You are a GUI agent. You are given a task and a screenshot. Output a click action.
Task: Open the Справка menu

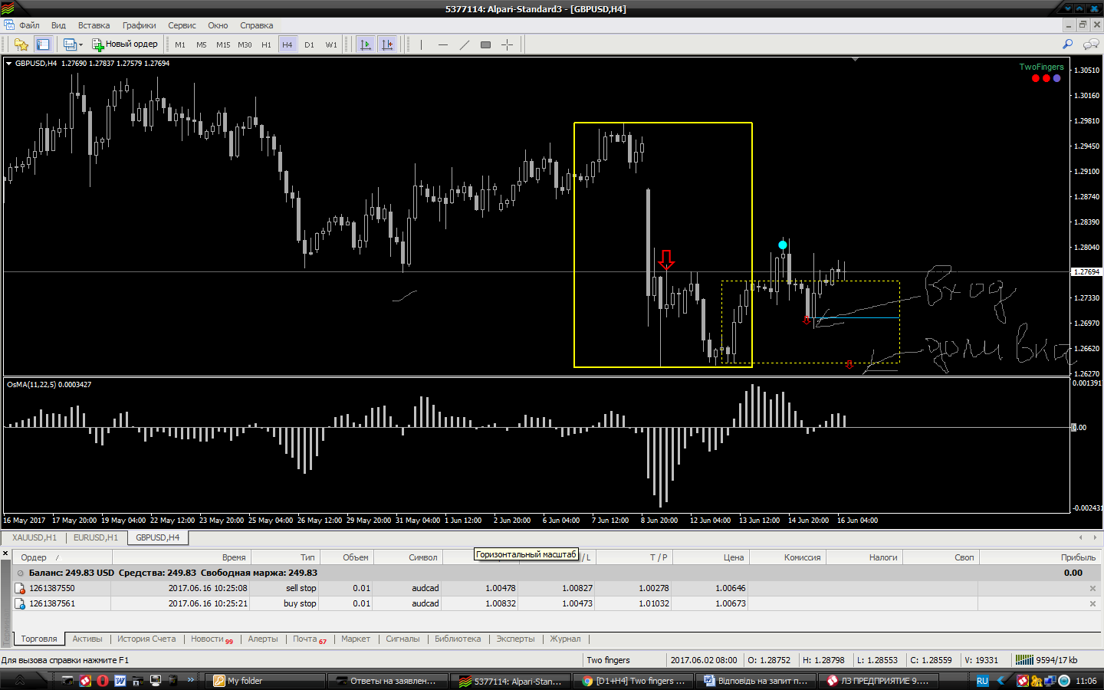(256, 25)
